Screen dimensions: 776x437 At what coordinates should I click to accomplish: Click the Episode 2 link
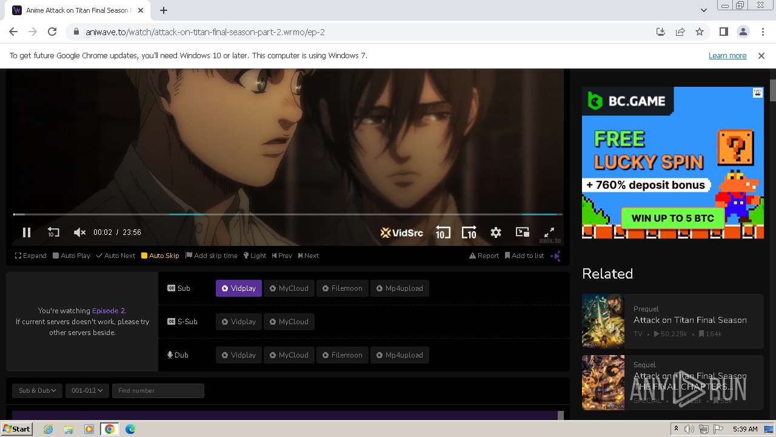109,310
